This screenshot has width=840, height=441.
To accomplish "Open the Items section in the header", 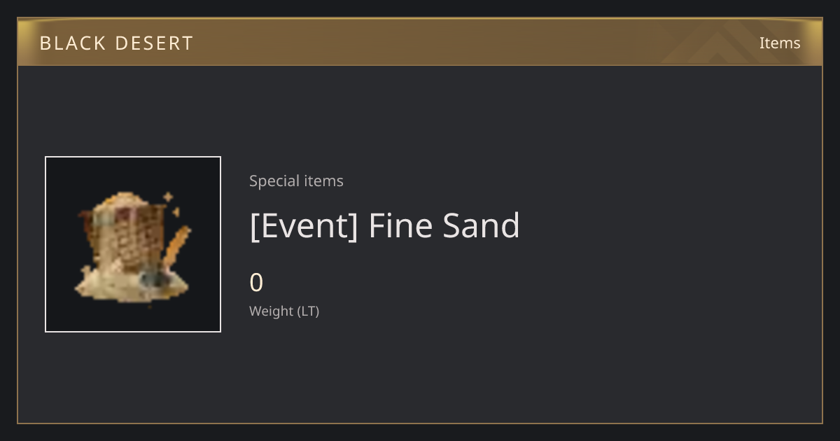I will (780, 43).
